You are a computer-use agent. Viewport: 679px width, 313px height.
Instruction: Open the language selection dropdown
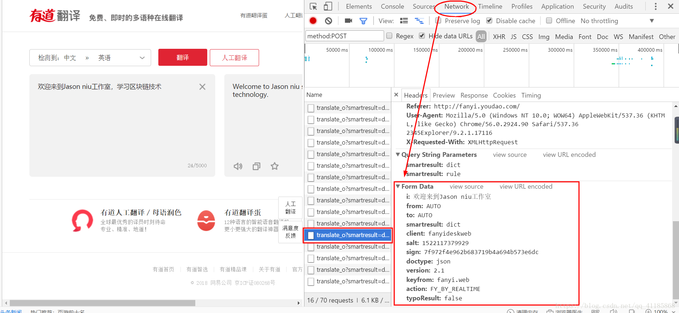(x=90, y=58)
